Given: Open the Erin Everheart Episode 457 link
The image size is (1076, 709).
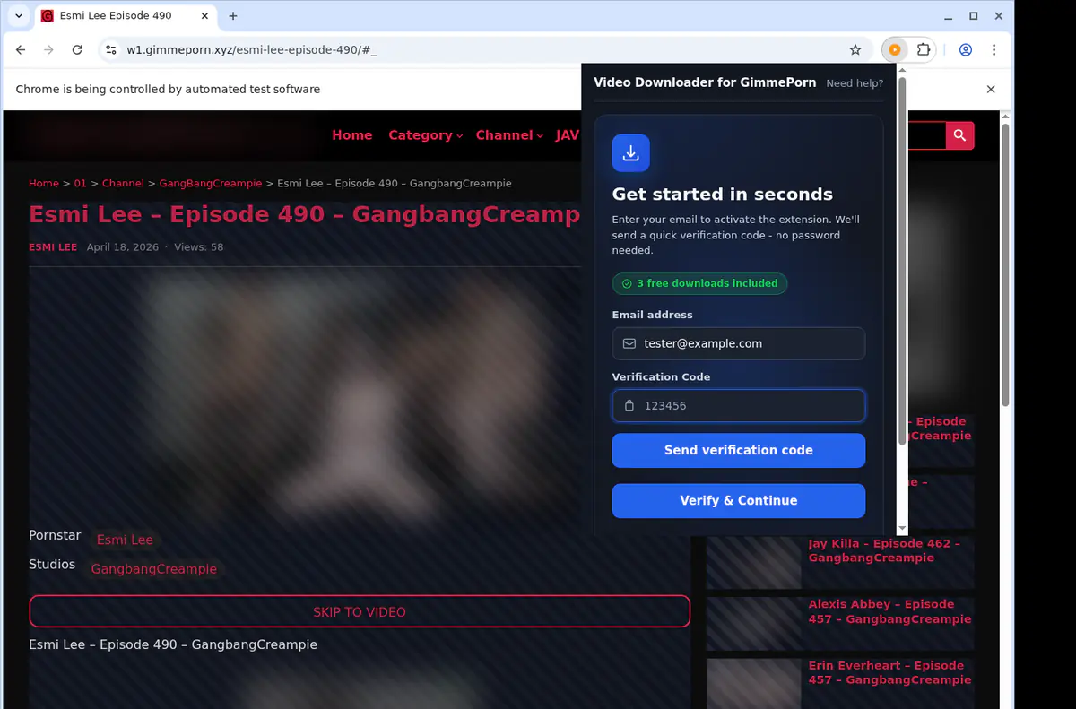Looking at the screenshot, I should 889,672.
